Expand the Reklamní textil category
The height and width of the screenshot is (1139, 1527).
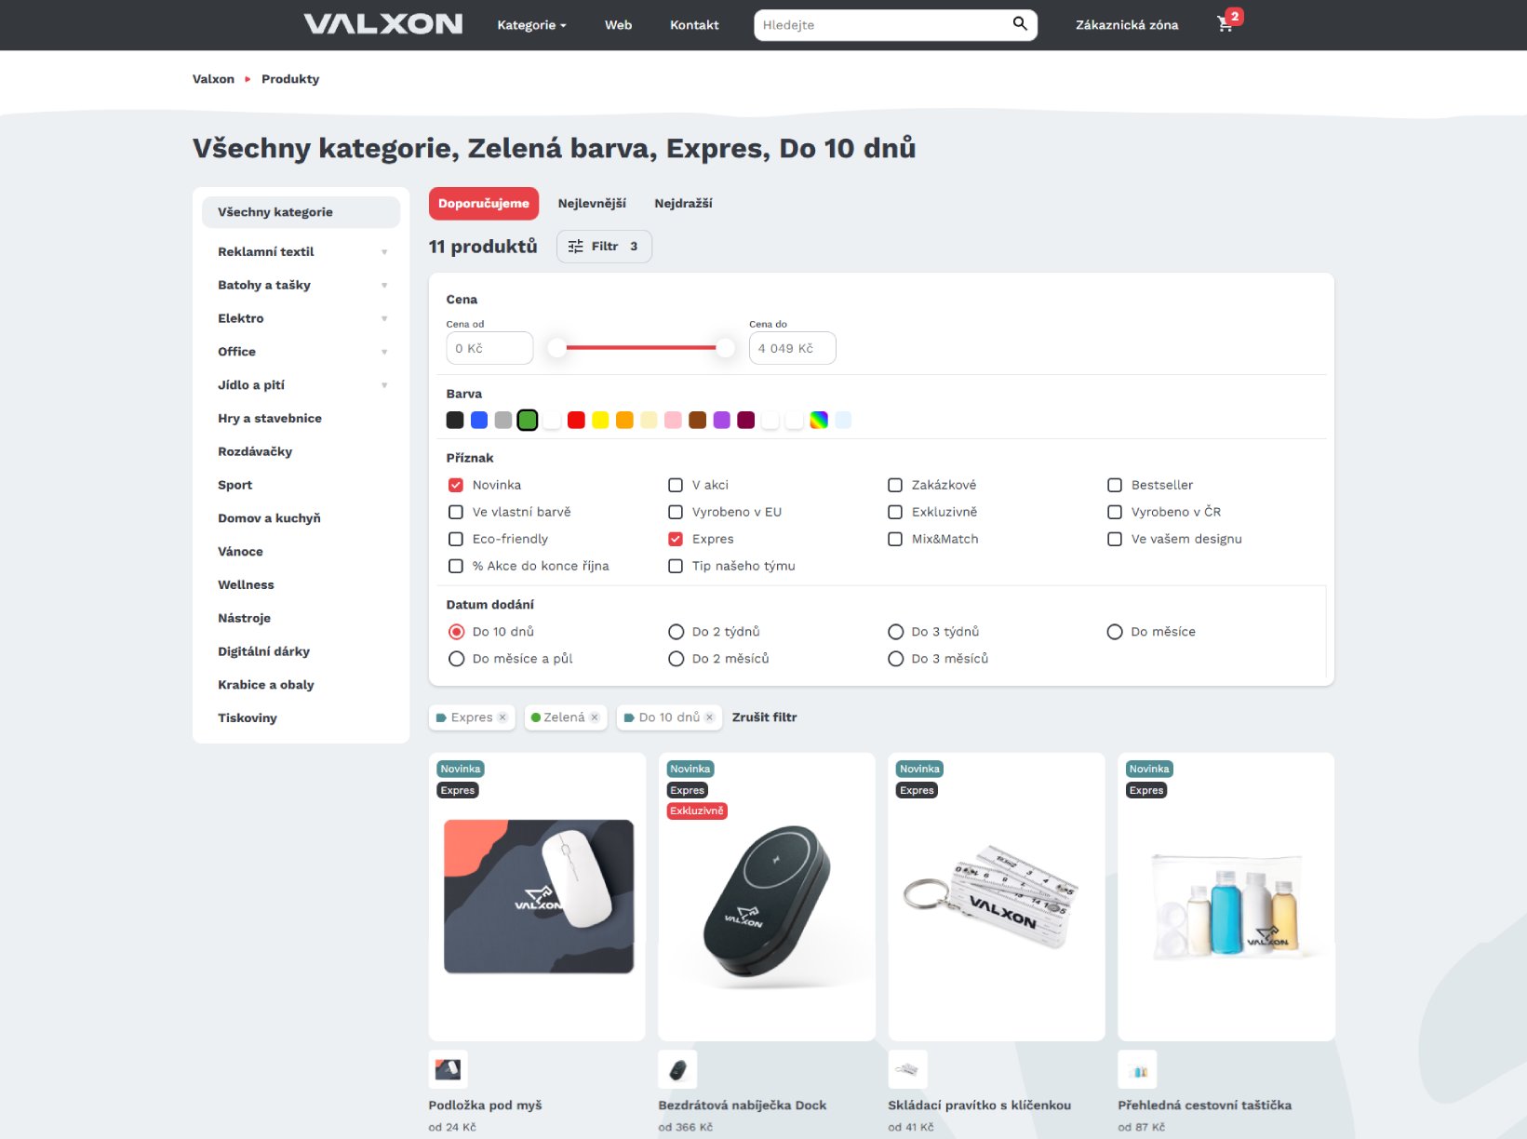click(384, 252)
